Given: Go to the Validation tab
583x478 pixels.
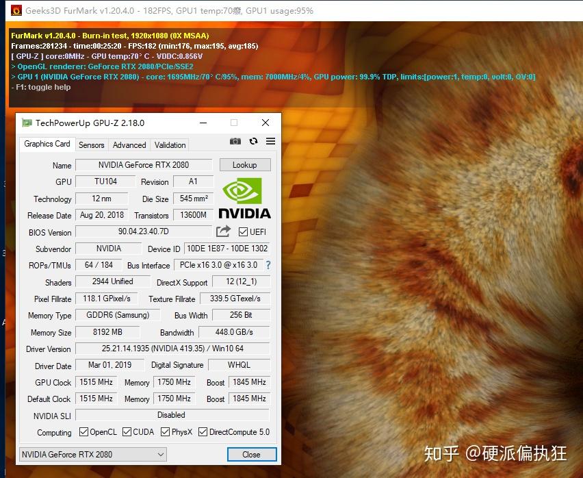Looking at the screenshot, I should coord(170,145).
